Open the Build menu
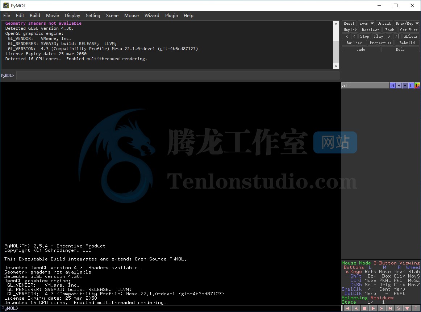 point(35,16)
